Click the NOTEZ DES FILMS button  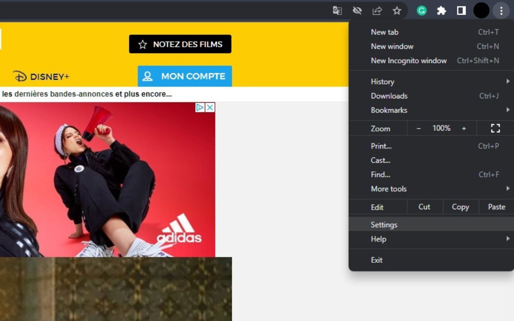pos(180,44)
